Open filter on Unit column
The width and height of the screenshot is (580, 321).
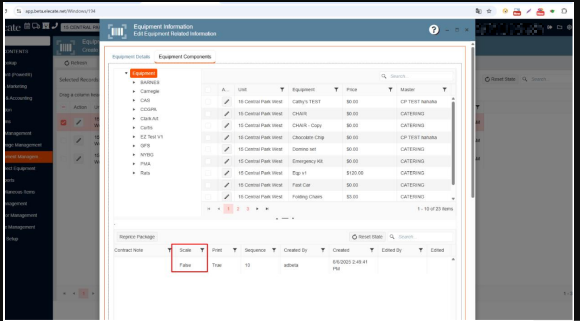pos(282,90)
